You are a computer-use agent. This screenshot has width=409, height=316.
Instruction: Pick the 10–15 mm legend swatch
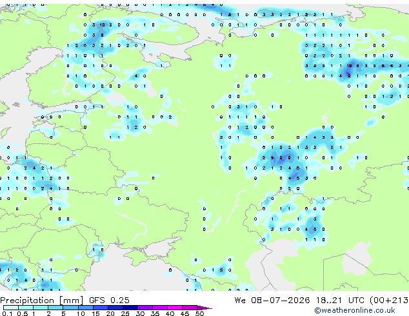[x=85, y=308]
